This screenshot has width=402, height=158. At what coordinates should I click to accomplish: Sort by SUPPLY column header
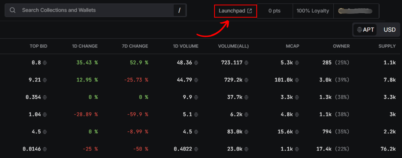pyautogui.click(x=387, y=46)
